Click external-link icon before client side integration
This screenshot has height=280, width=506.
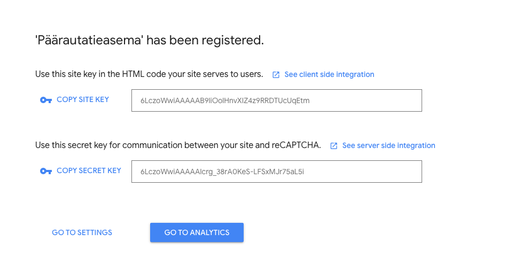[x=276, y=75]
